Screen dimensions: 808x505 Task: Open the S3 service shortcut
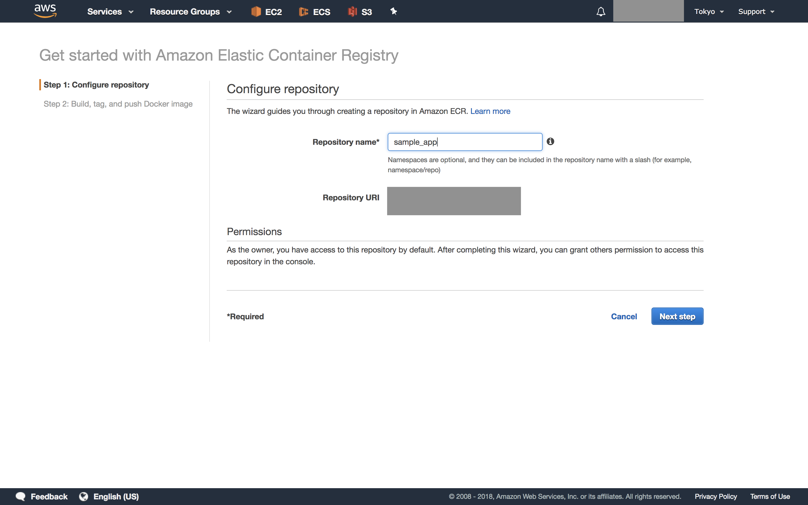coord(359,11)
